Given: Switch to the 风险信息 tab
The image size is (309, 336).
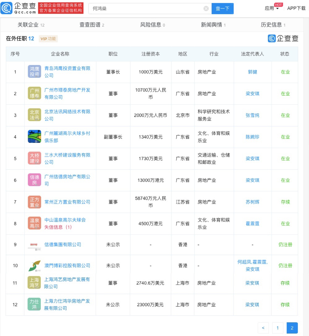Looking at the screenshot, I should coord(153,25).
